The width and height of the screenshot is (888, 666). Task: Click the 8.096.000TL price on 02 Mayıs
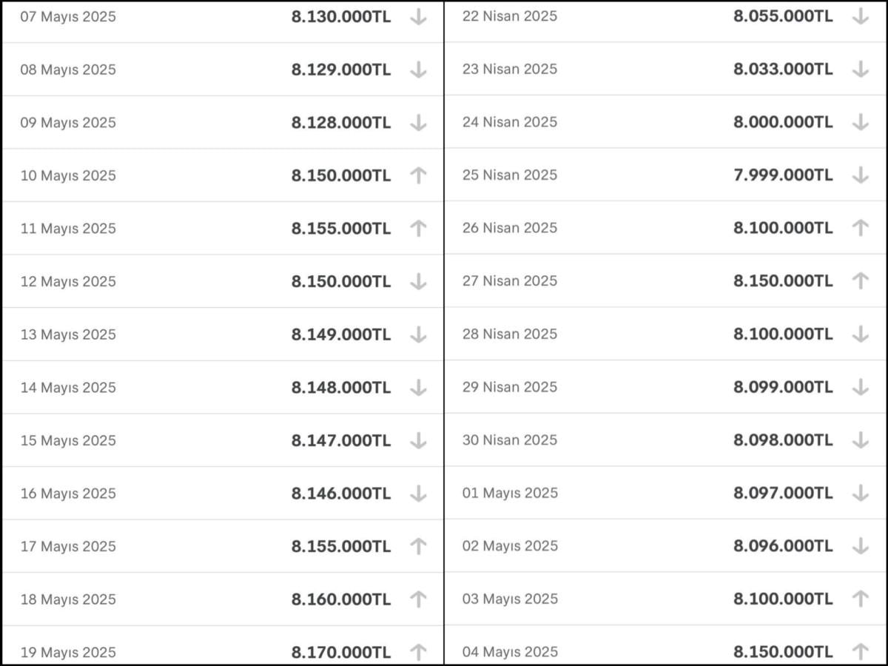coord(783,545)
